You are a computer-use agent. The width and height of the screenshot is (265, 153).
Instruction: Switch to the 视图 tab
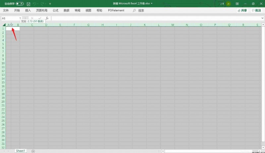pyautogui.click(x=88, y=11)
